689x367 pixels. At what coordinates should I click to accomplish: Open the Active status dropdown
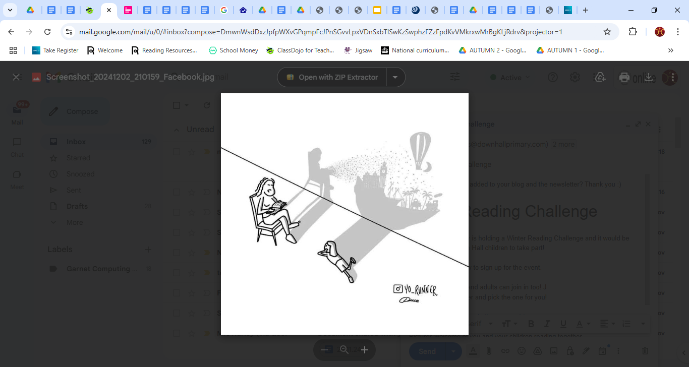click(x=510, y=77)
